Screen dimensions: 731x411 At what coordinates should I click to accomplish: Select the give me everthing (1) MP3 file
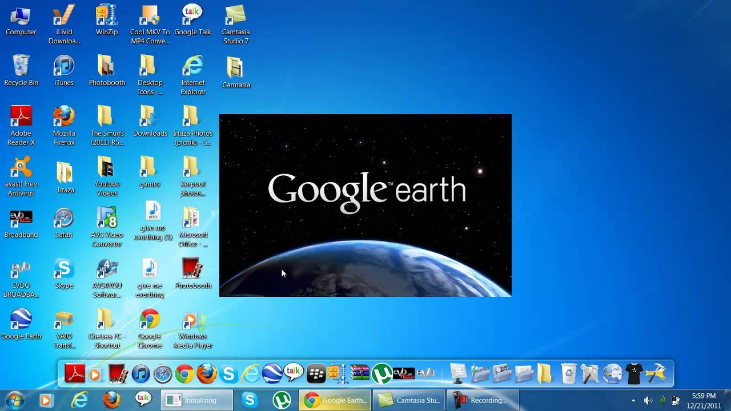pyautogui.click(x=152, y=221)
